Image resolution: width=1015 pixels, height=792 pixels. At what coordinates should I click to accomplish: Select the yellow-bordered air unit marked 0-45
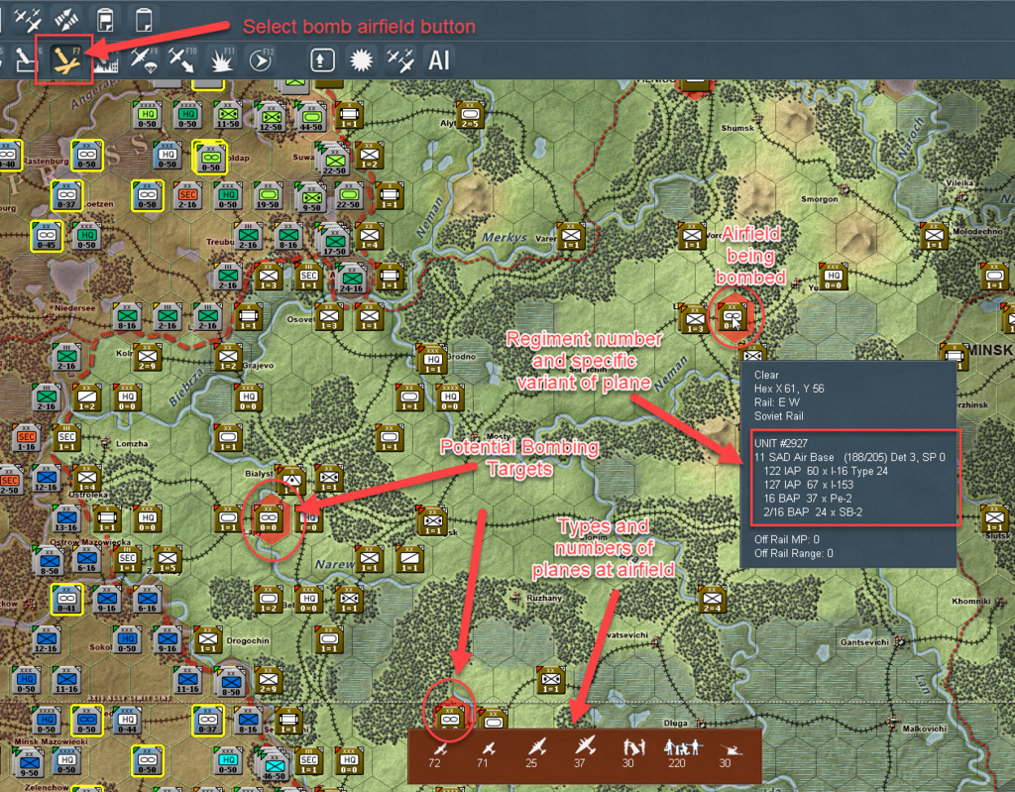click(46, 236)
